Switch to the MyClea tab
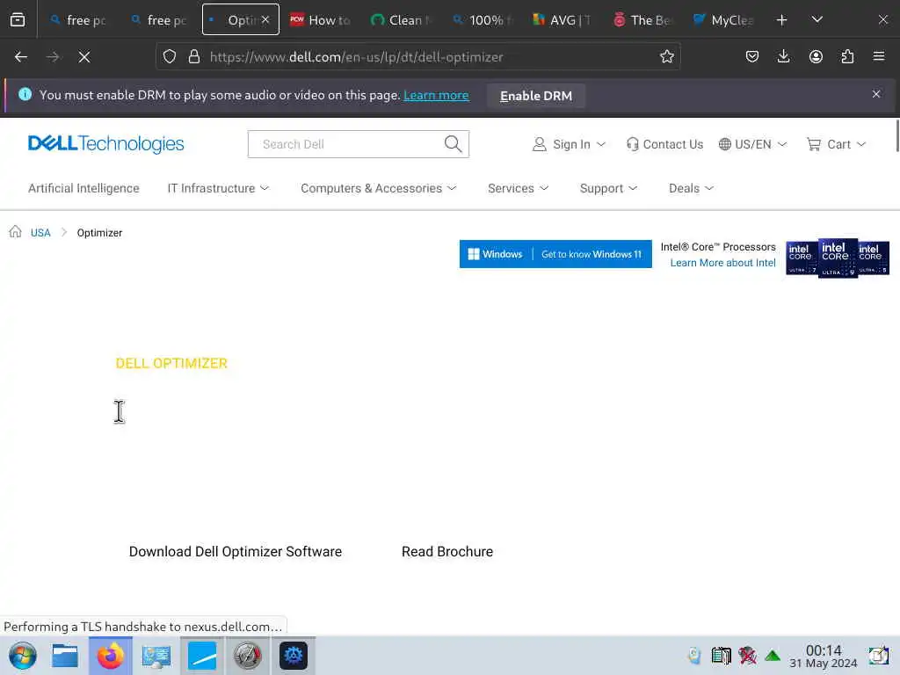This screenshot has height=675, width=900. (x=723, y=20)
